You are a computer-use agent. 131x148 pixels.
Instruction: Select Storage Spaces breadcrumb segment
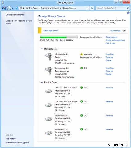tap(69, 8)
